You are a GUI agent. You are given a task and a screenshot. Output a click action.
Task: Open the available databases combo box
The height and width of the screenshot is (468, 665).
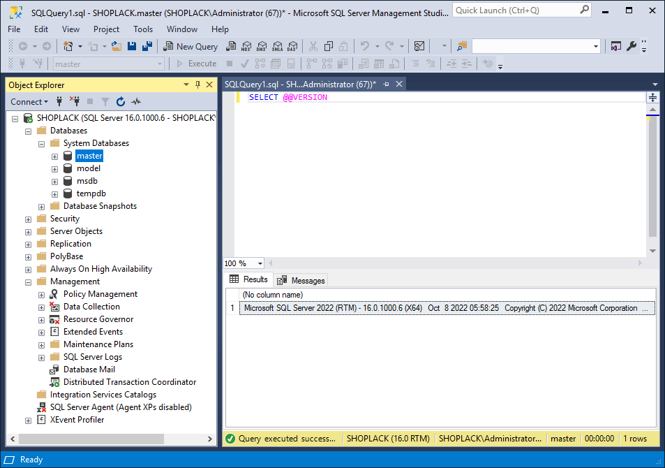tap(109, 64)
